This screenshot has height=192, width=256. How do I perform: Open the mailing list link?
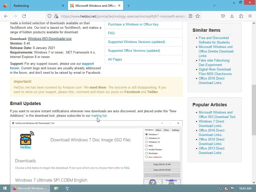coord(99,115)
